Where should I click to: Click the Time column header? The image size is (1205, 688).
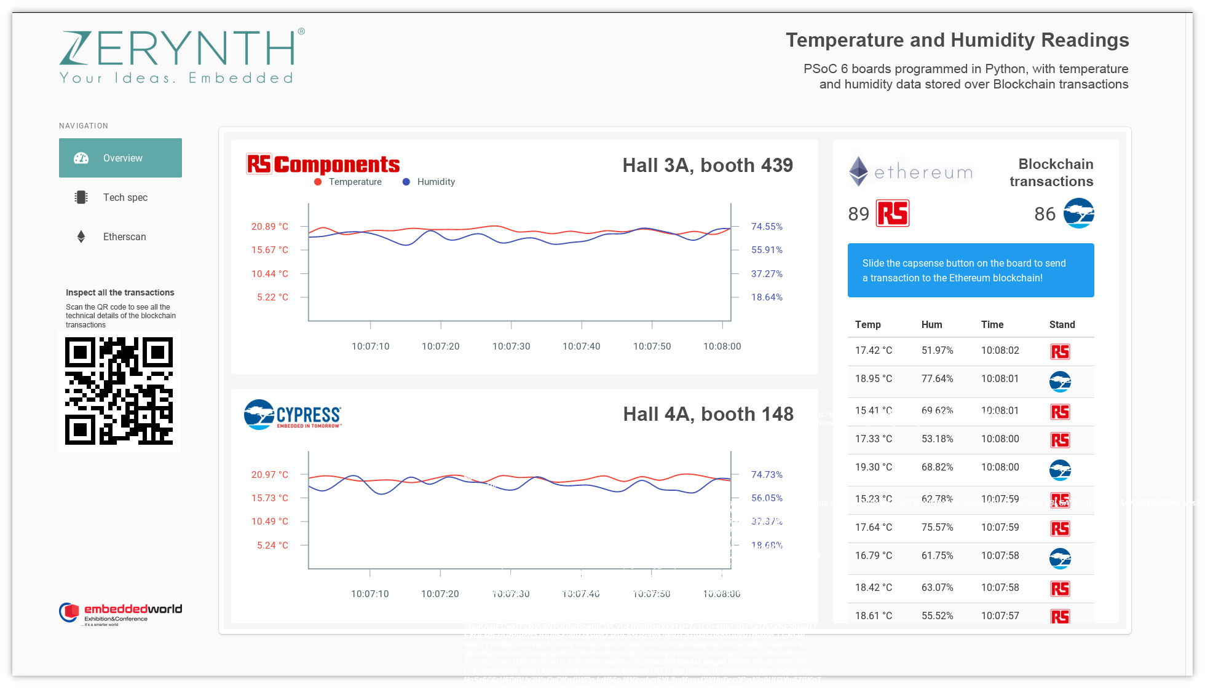[992, 324]
